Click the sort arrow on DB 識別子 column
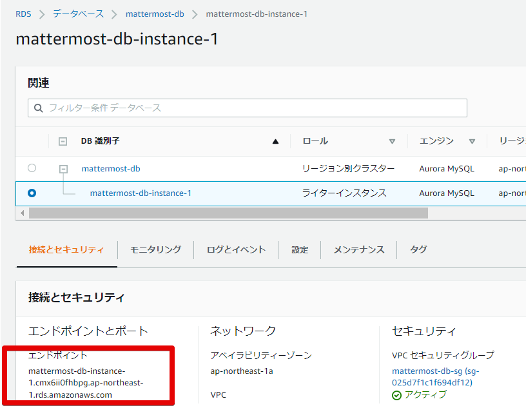Screen dimensions: 526x408 (x=275, y=141)
